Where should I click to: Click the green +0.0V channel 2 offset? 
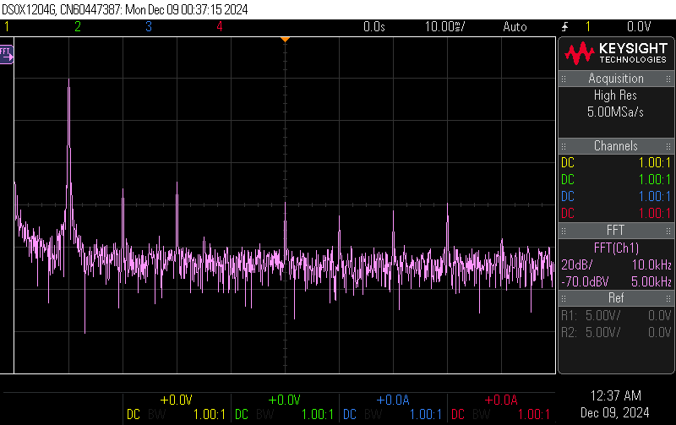[x=284, y=400]
